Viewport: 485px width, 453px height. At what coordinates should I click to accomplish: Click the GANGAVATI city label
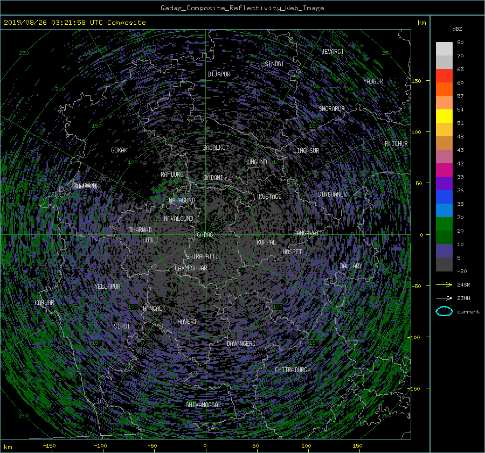[x=308, y=233]
